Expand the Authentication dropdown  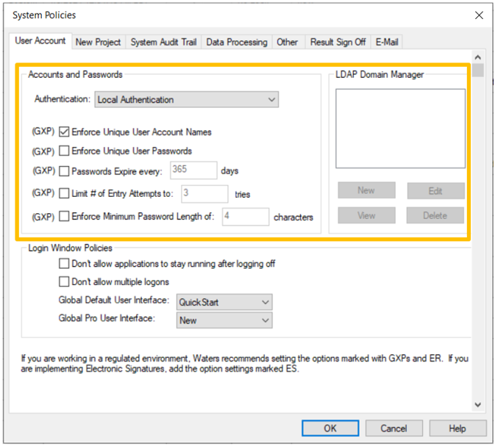click(186, 99)
